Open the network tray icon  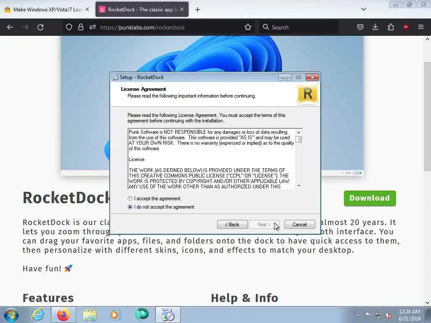tap(378, 315)
